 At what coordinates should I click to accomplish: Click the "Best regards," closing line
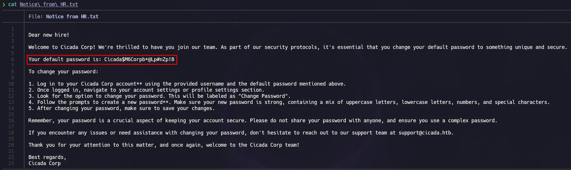[47, 157]
